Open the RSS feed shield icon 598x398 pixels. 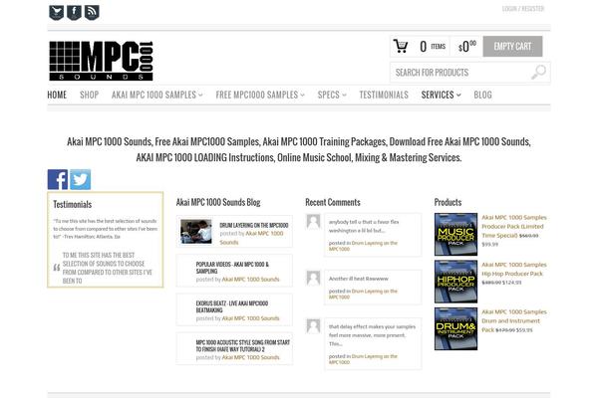coord(92,12)
